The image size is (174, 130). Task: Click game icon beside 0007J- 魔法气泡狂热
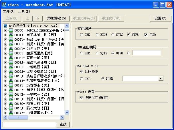[11, 62]
